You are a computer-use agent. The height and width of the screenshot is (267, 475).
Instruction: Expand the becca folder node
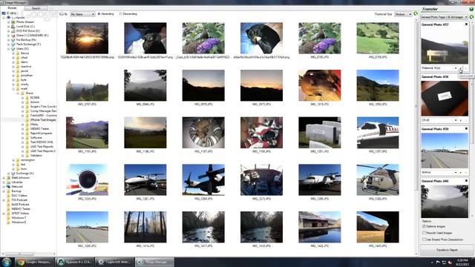[x=13, y=53]
